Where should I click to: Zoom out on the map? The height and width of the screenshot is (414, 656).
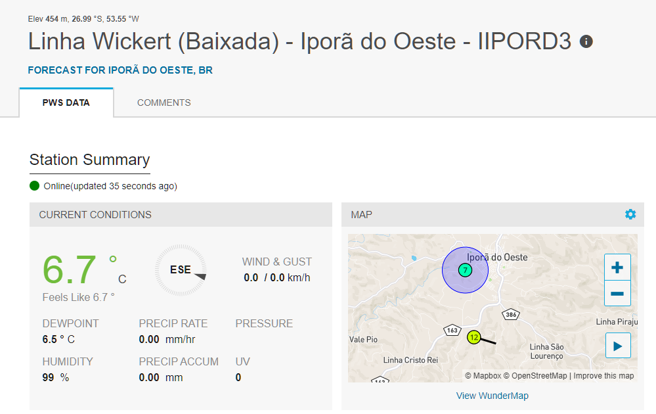coord(617,293)
